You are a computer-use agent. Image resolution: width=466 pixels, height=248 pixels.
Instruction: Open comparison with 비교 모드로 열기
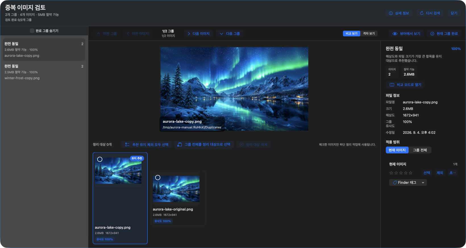pyautogui.click(x=405, y=85)
